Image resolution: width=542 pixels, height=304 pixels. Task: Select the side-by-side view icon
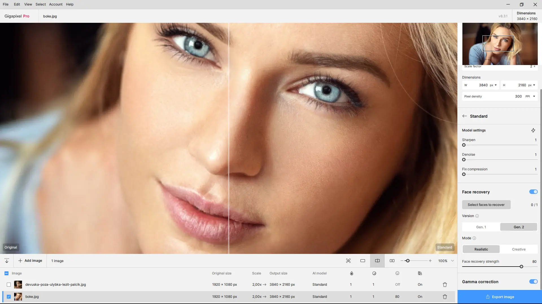(392, 261)
